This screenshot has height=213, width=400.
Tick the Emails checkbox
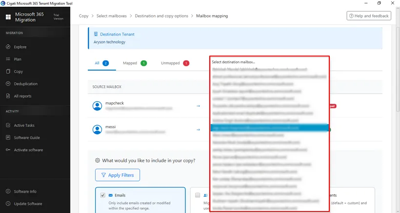(x=103, y=195)
